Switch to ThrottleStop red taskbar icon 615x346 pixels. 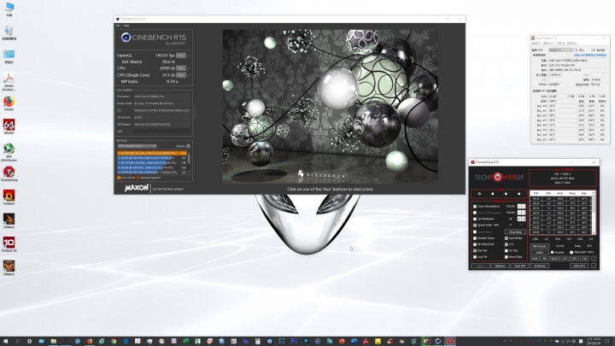pyautogui.click(x=450, y=341)
